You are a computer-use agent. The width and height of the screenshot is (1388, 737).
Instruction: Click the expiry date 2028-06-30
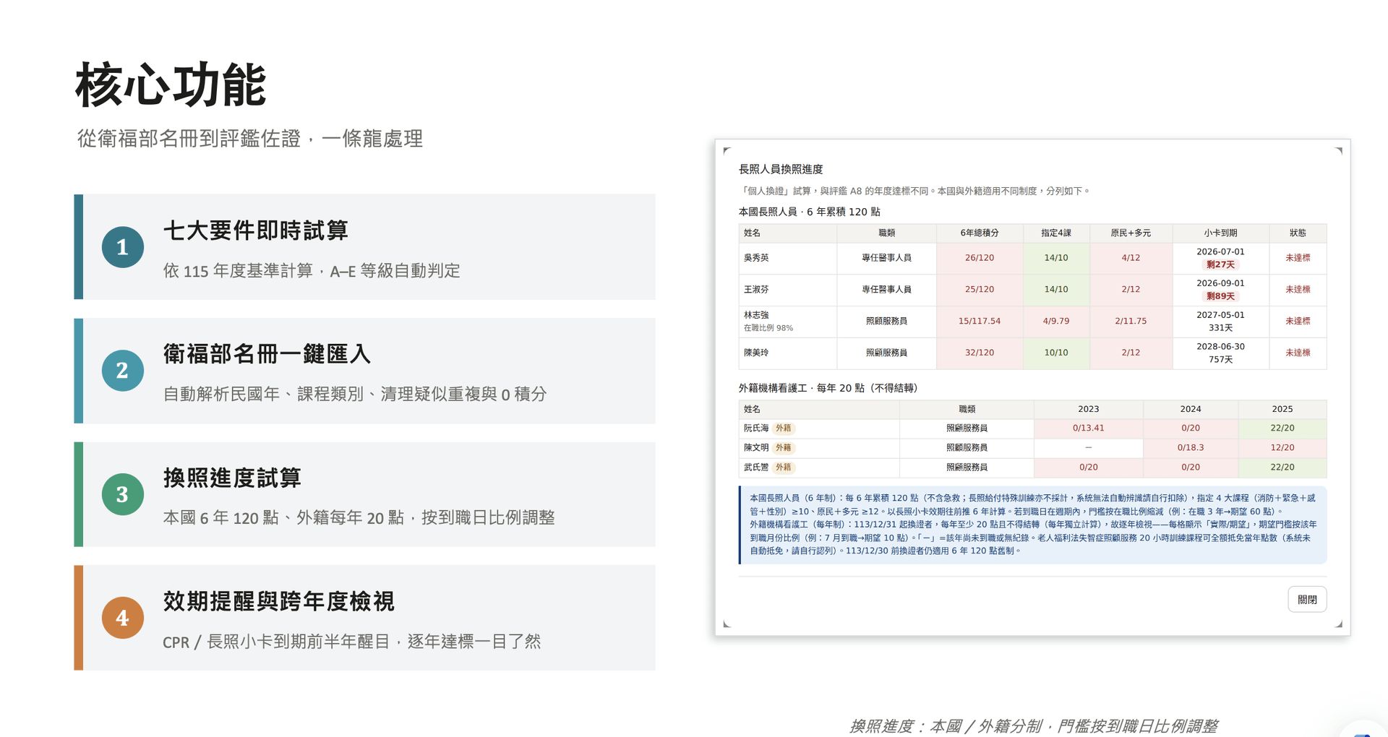1220,347
